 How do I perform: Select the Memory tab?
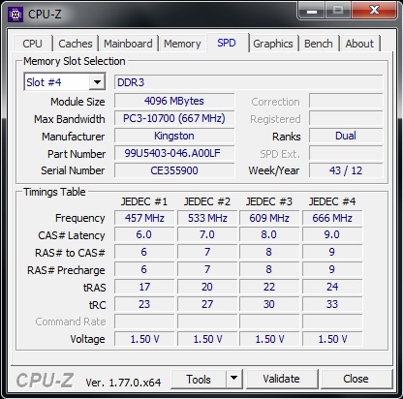[182, 44]
